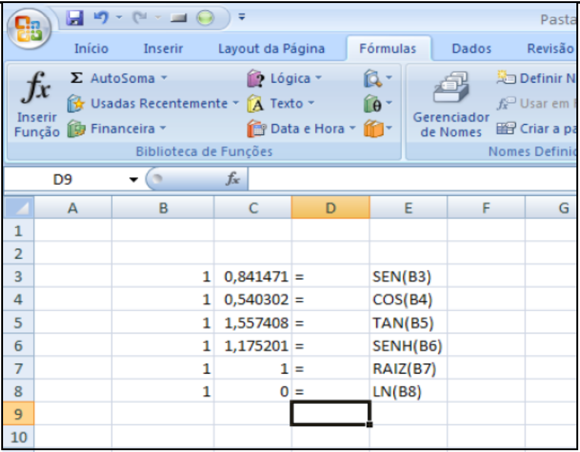
Task: Expand the Financeira functions dropdown
Action: coord(163,129)
